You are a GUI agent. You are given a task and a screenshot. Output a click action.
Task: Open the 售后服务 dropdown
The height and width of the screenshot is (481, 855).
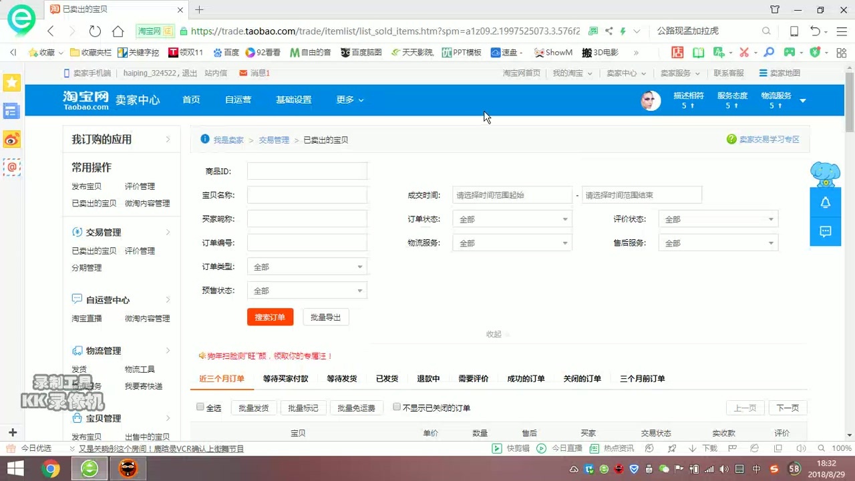(718, 243)
